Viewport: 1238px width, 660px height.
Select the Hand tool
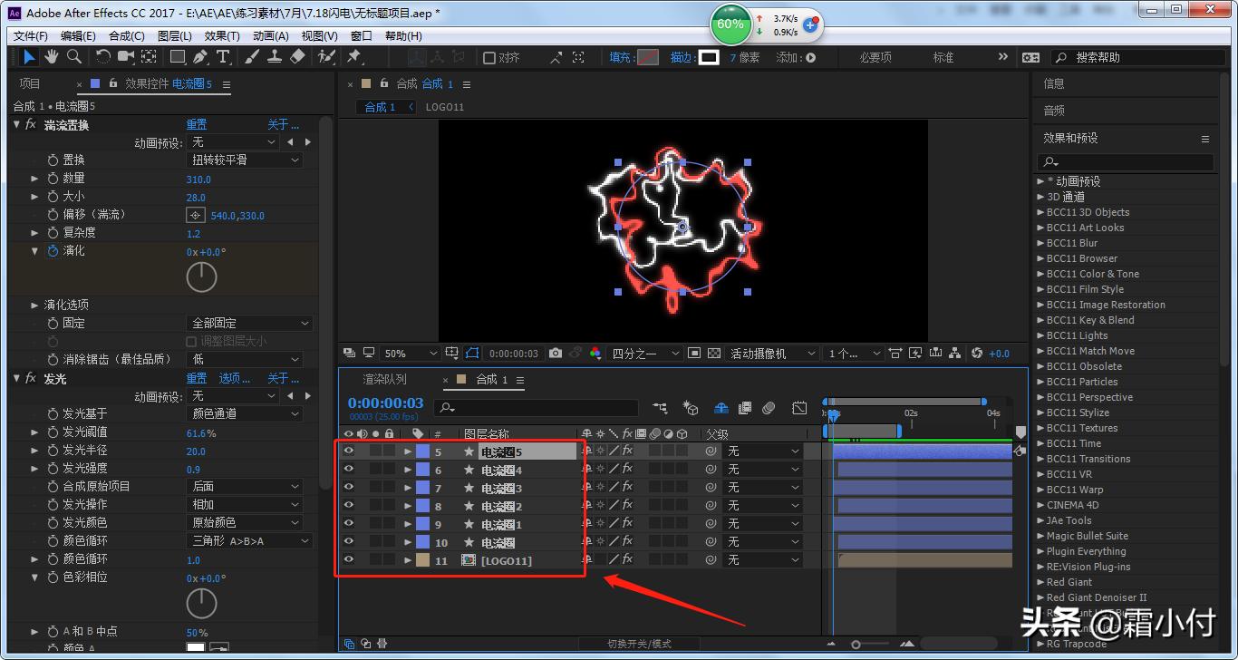[x=52, y=57]
